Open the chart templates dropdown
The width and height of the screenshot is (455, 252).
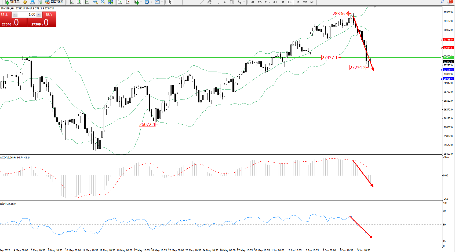tap(162, 2)
